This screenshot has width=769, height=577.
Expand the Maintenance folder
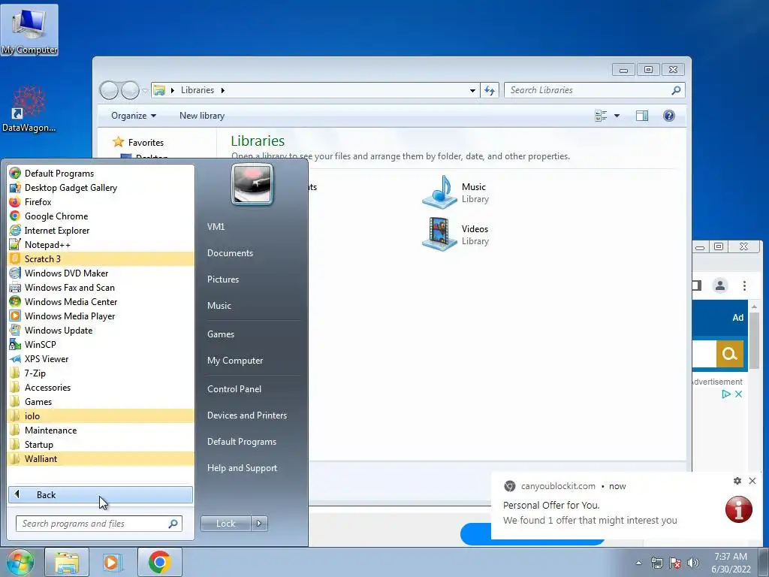pos(101,430)
